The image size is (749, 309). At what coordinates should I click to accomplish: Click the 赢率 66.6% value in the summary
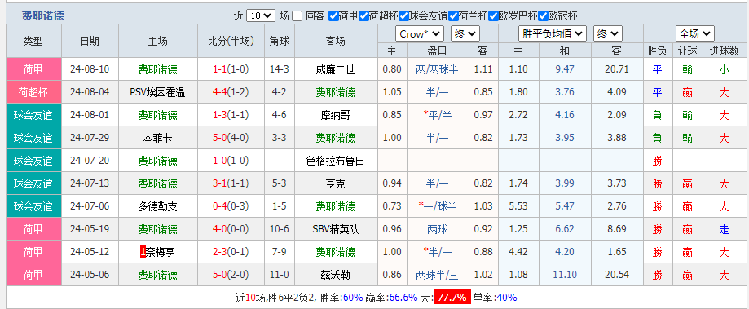point(403,298)
